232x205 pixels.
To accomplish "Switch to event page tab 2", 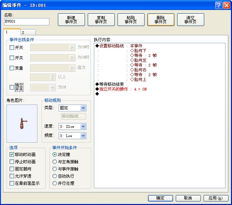I will tap(28, 33).
